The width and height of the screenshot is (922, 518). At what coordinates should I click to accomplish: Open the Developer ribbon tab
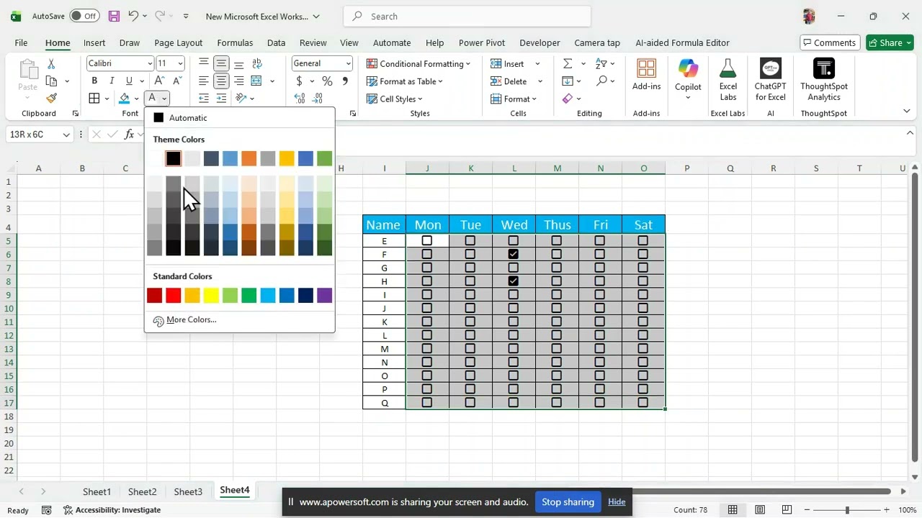tap(540, 42)
